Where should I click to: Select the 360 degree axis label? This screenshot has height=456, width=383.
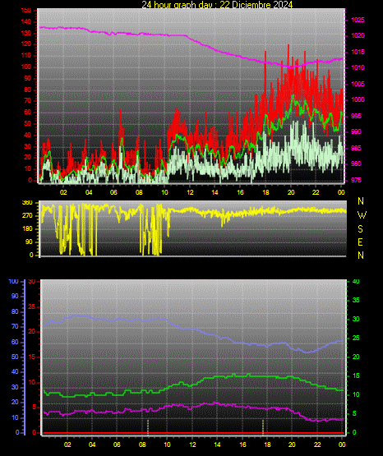[27, 203]
